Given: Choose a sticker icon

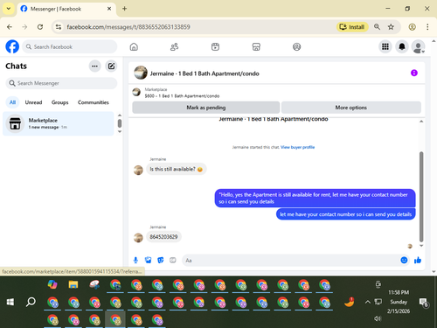Looking at the screenshot, I should pos(160,260).
